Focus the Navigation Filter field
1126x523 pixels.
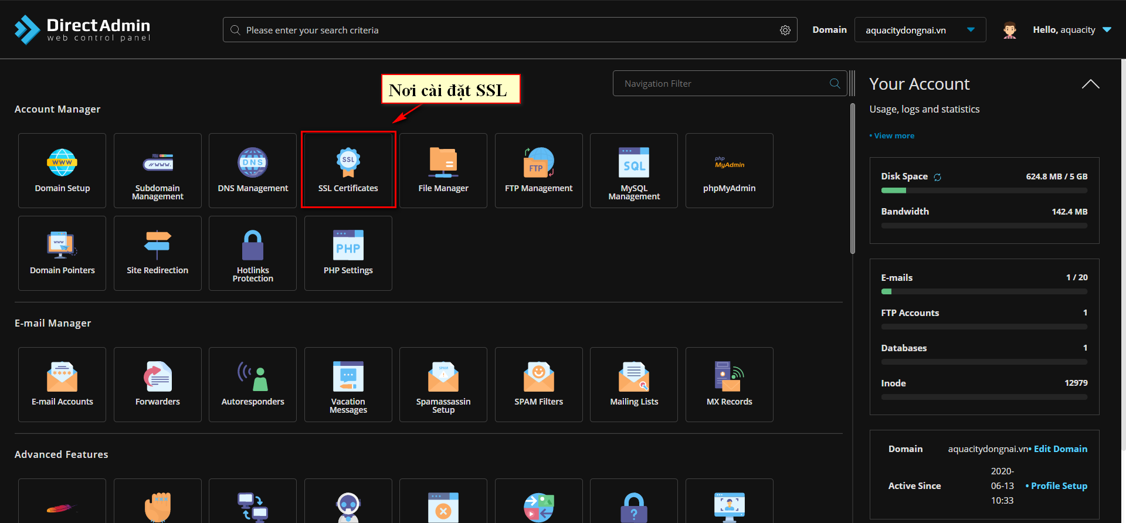[730, 83]
